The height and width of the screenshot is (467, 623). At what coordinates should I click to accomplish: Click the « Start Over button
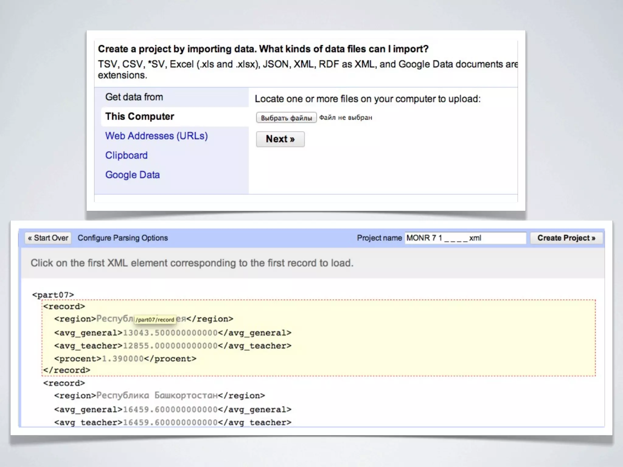coord(48,238)
